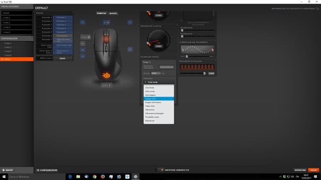
Task: Collapse the Azioni panel with its arrow
Action: tap(73, 13)
